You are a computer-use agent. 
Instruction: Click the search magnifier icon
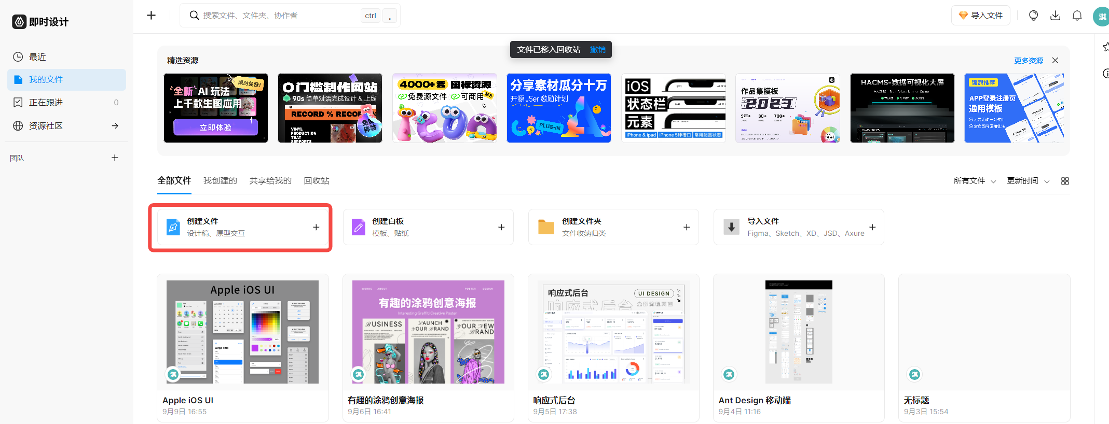pos(194,16)
